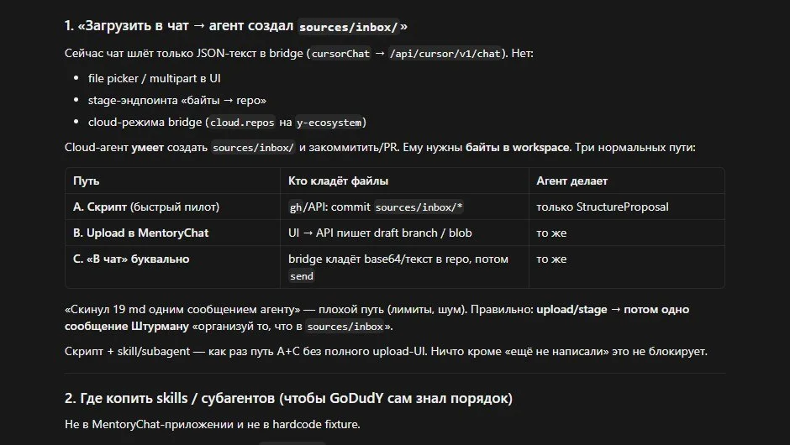Click the Кто кладёт файлы column header

pyautogui.click(x=338, y=181)
